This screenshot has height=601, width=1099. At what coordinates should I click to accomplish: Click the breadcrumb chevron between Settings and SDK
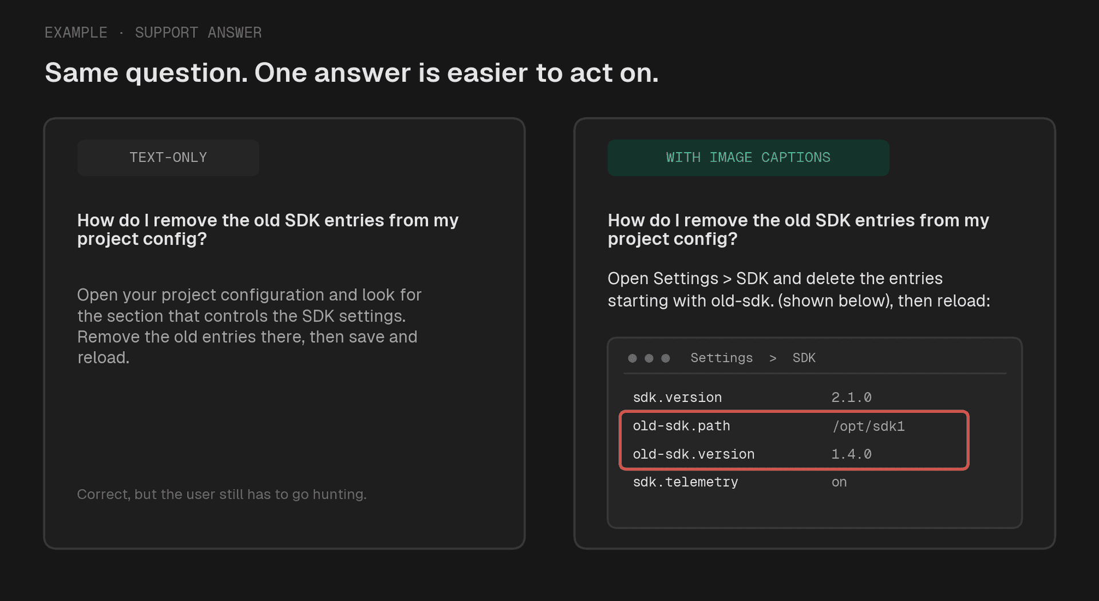point(773,359)
